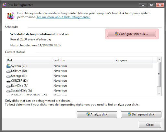
Task: Open the Configure schedule dialog
Action: (131, 34)
